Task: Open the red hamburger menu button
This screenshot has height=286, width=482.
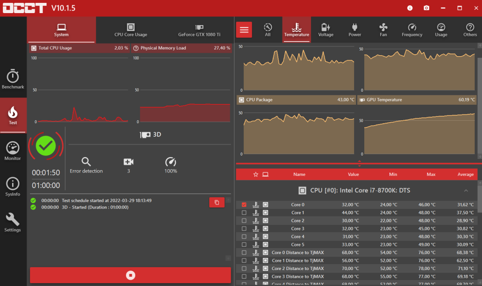Action: point(244,30)
